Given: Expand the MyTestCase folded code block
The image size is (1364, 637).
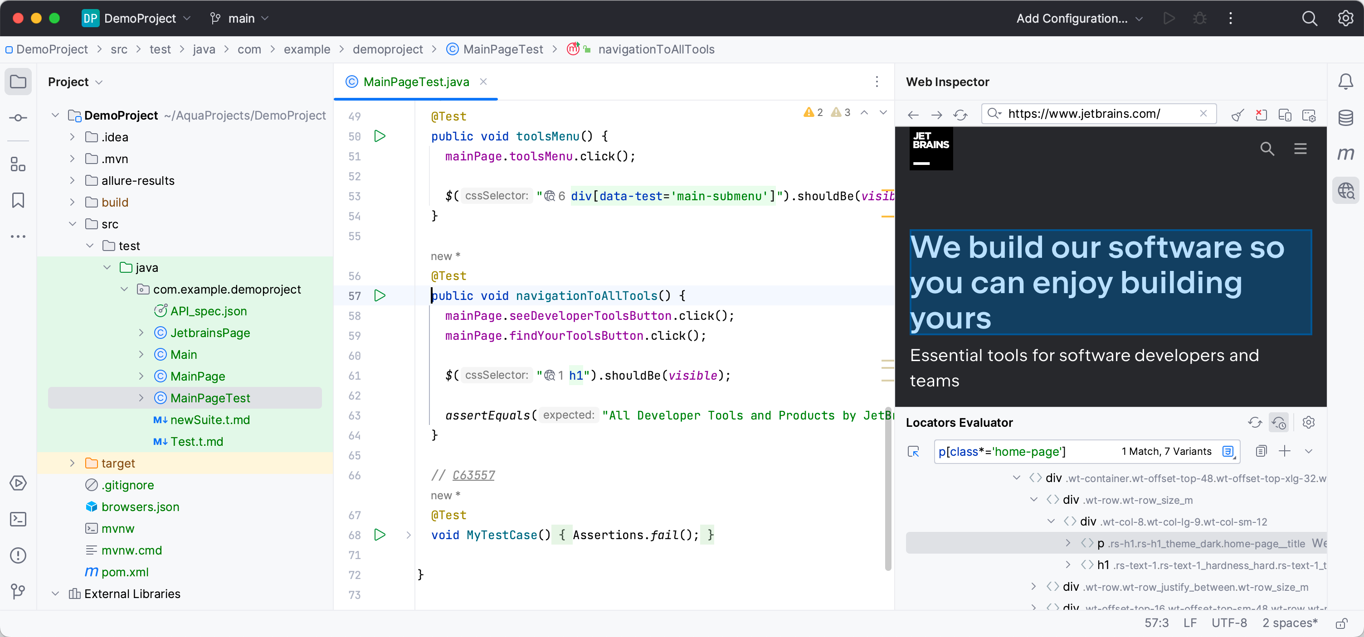Looking at the screenshot, I should pos(408,535).
